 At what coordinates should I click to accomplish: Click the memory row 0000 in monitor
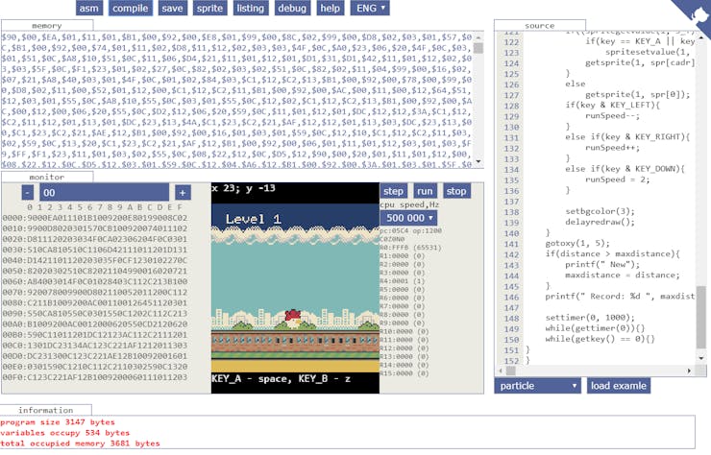coord(95,218)
